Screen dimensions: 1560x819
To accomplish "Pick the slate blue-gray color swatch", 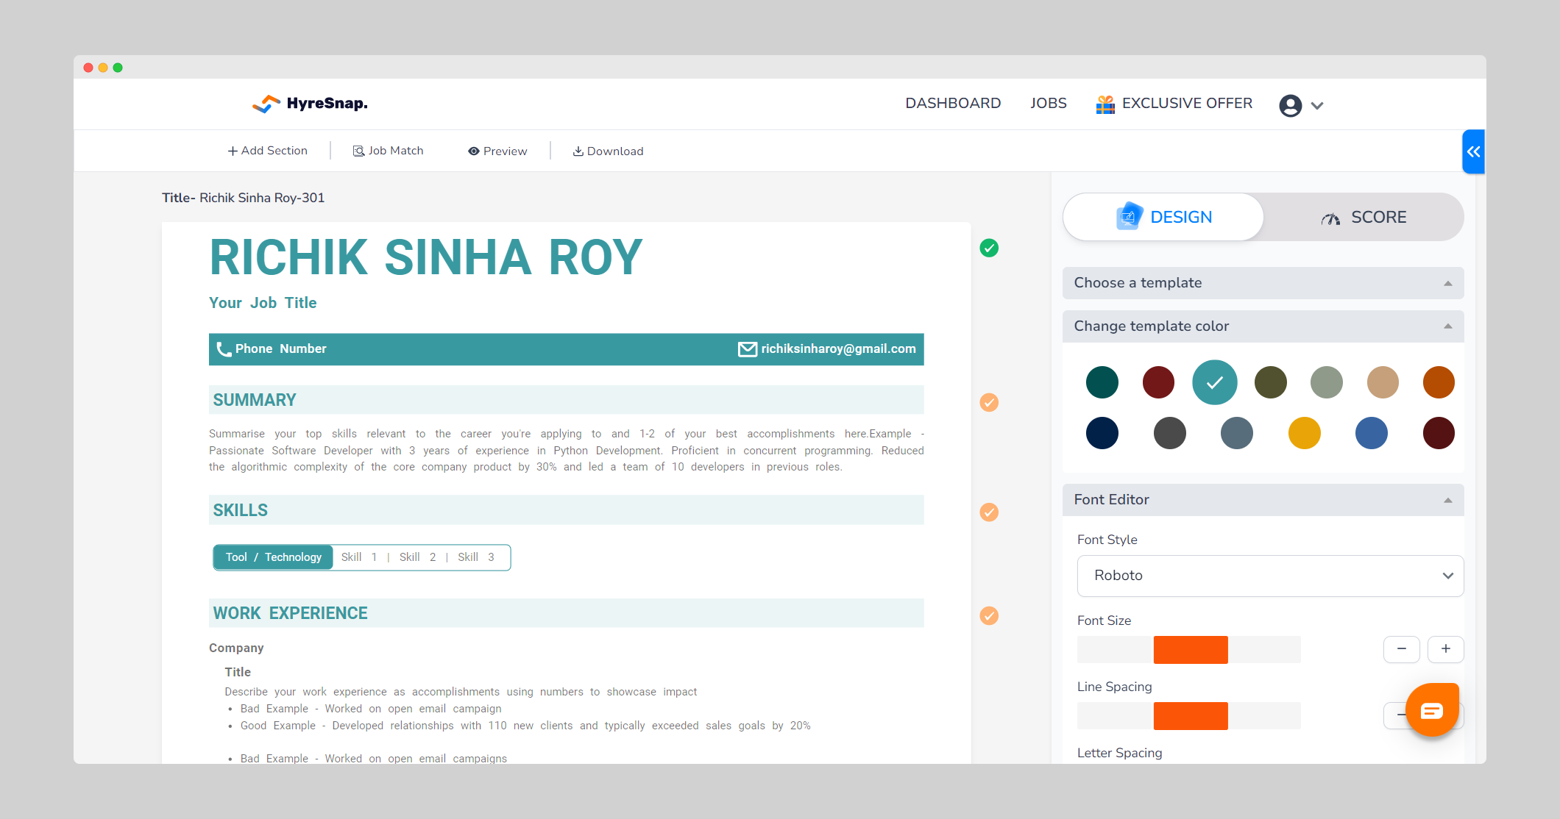I will [x=1237, y=433].
